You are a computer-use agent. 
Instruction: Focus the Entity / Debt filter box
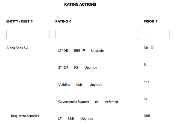28,34
